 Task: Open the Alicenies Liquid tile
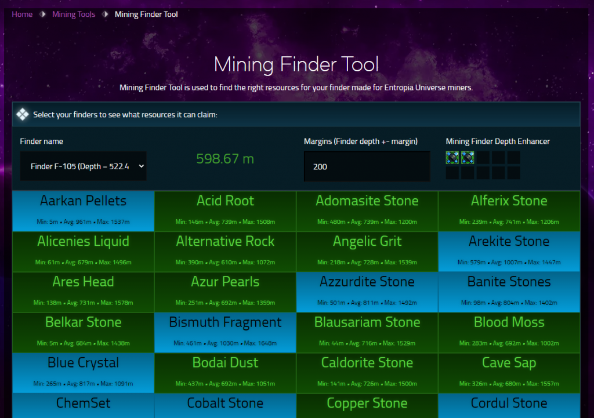click(84, 252)
